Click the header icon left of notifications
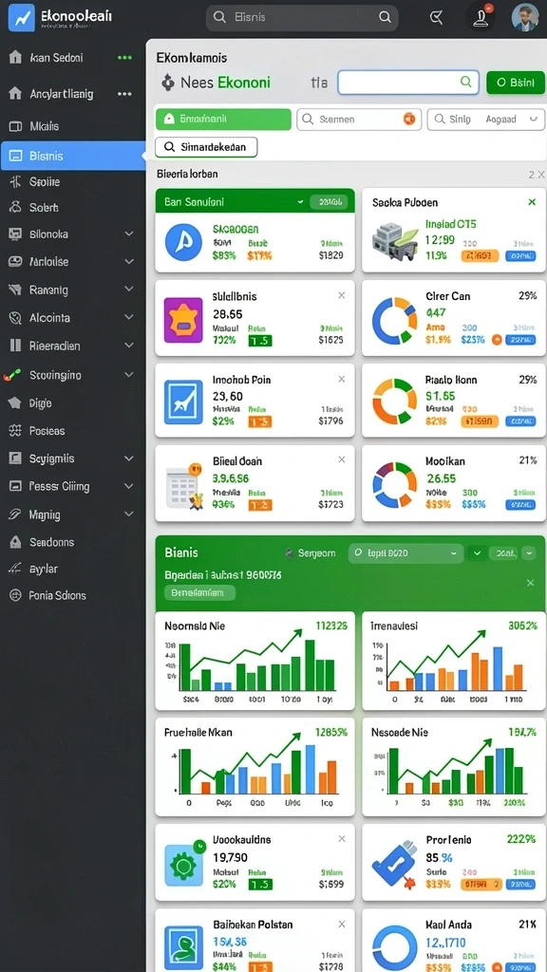This screenshot has width=547, height=972. (x=437, y=18)
